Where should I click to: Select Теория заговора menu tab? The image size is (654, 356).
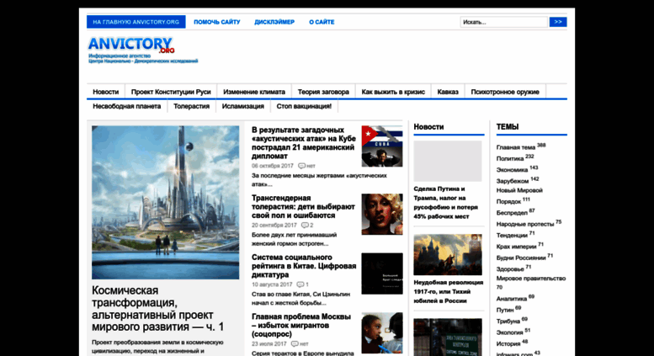(323, 92)
